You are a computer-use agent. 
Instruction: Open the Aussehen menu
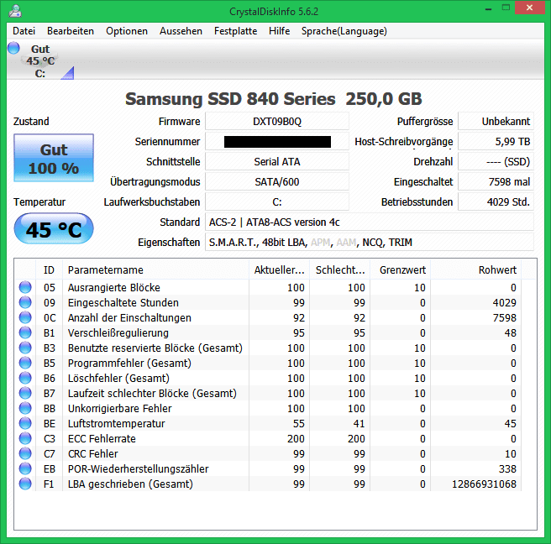(181, 31)
